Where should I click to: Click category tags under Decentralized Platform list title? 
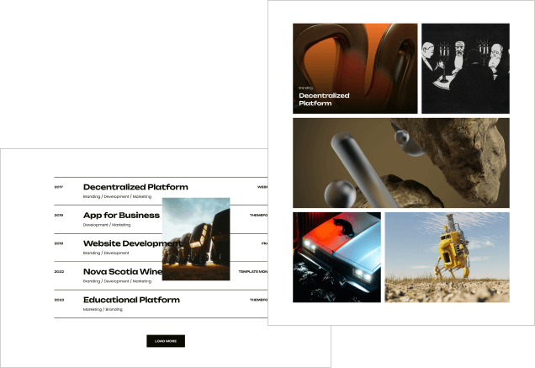coord(117,196)
